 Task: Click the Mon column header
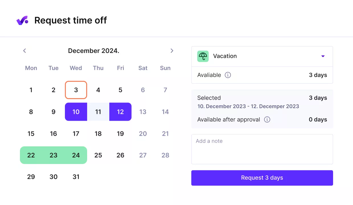(x=31, y=68)
